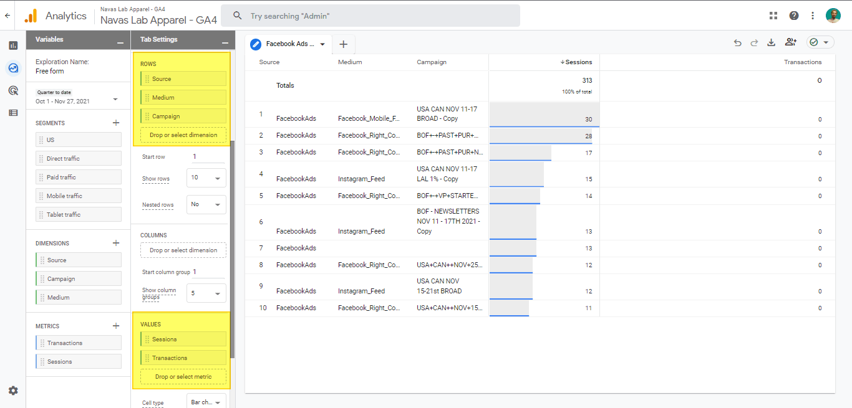
Task: Click the search bar field
Action: point(371,16)
